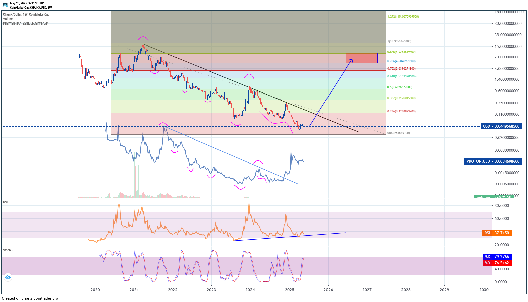Click the cloud watermark icon in Stoch RSI pane

pos(8,277)
